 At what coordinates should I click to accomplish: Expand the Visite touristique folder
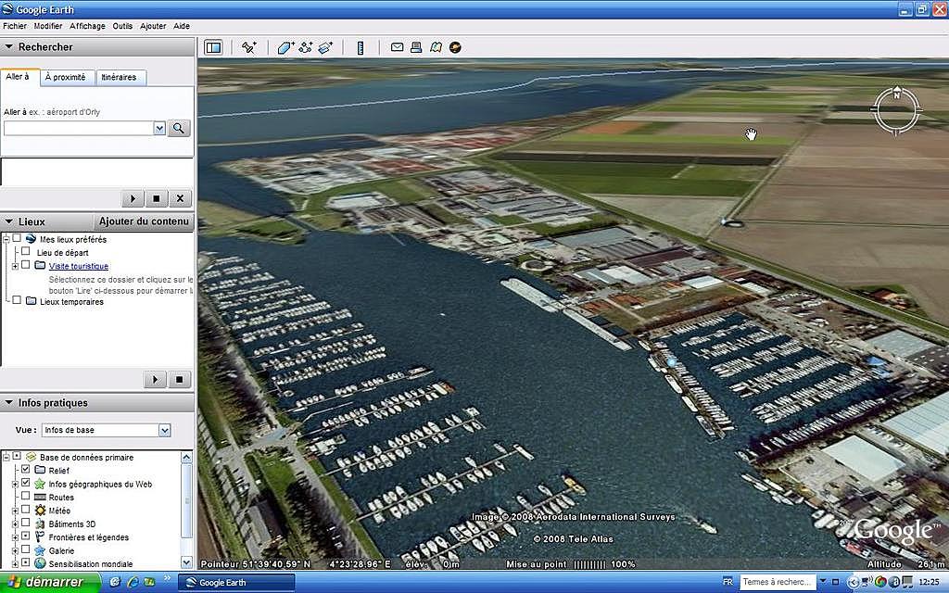click(15, 266)
